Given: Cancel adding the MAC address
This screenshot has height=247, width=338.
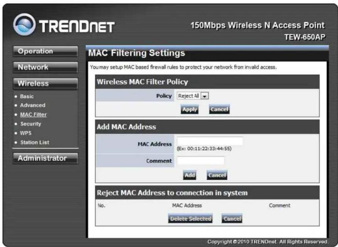Looking at the screenshot, I should coord(217,175).
